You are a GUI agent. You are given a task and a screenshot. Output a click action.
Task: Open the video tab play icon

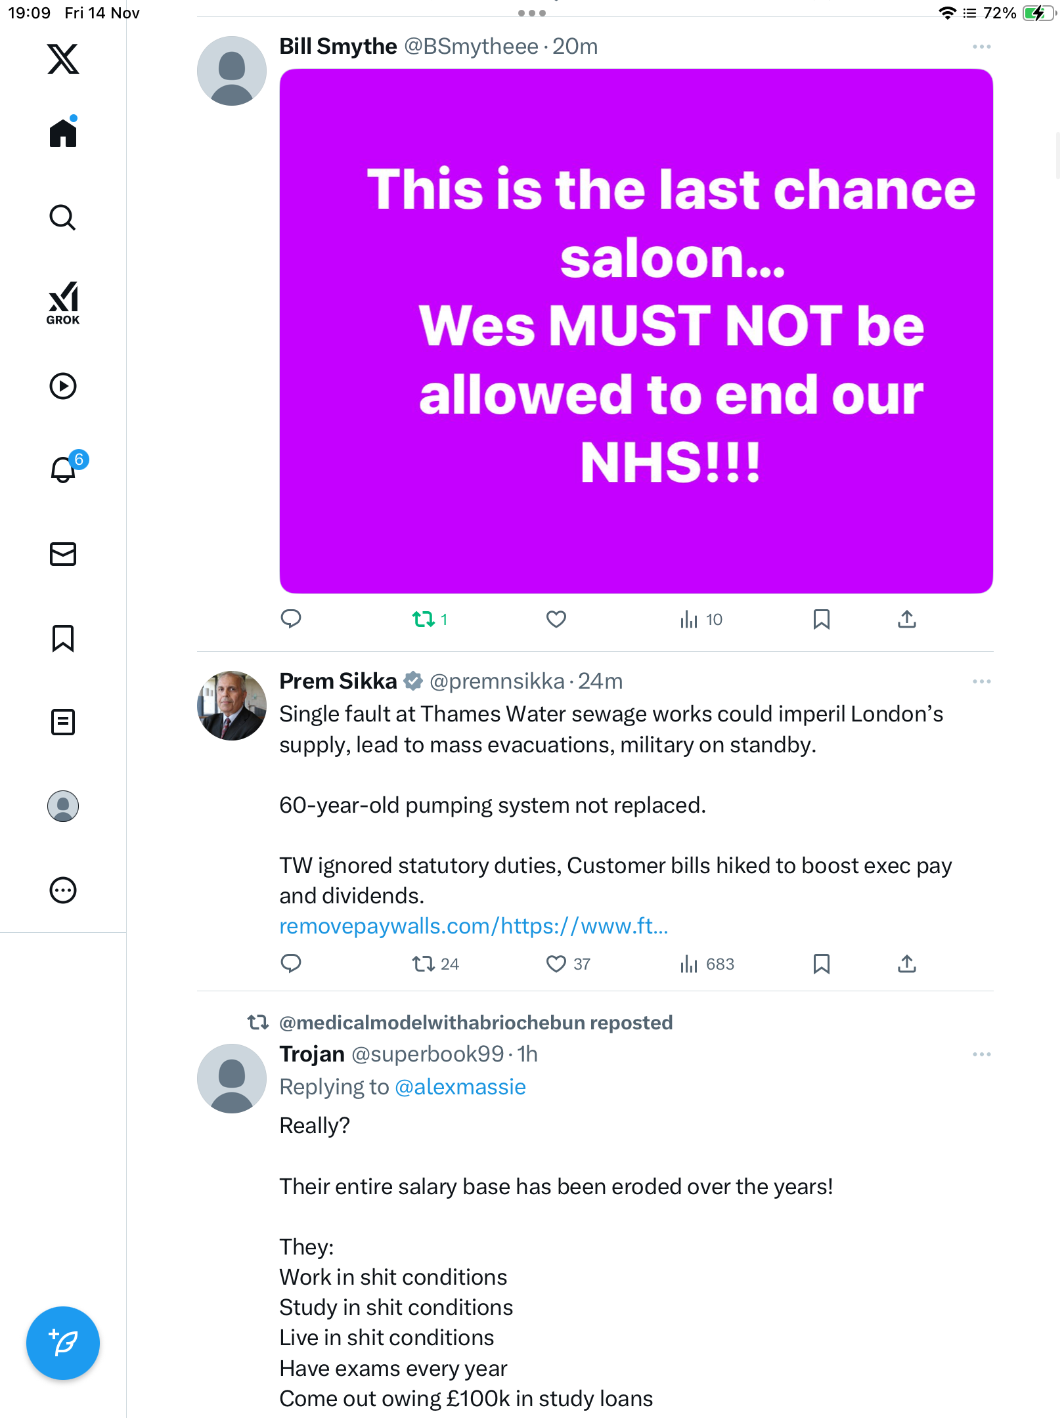pos(63,386)
